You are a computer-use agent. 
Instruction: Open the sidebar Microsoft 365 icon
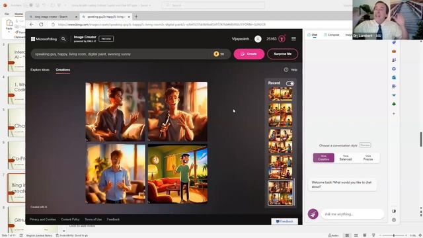click(x=394, y=69)
